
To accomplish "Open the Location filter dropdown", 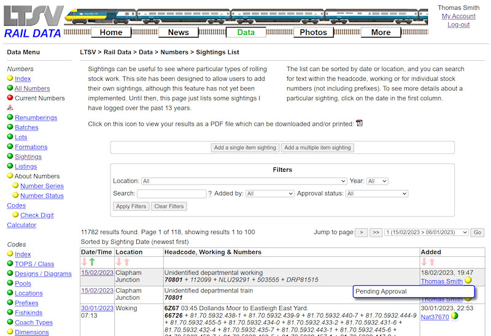I will [244, 181].
